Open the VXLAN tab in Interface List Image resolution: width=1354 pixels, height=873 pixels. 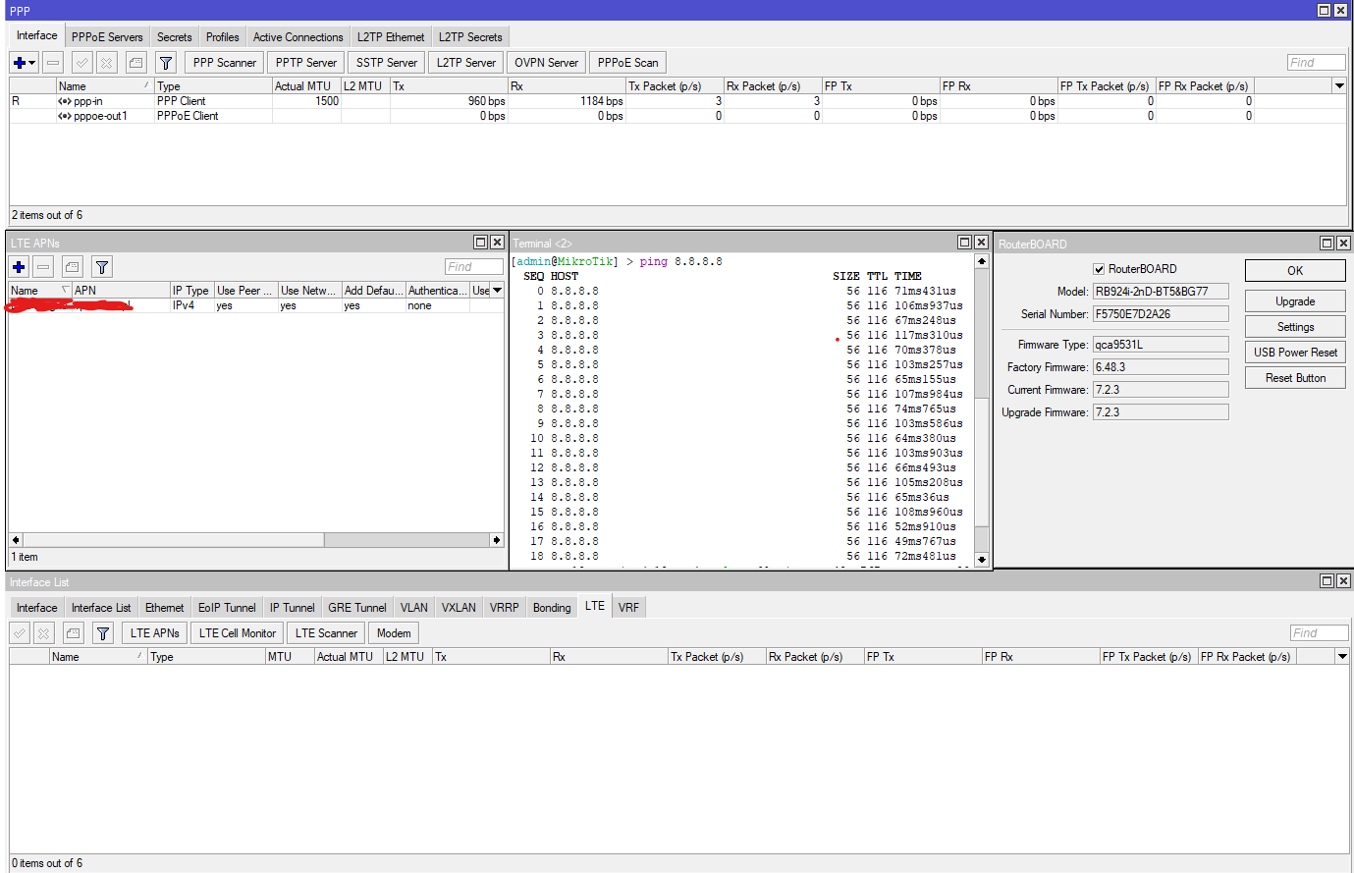[458, 607]
